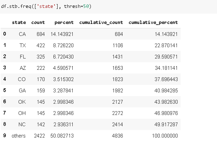Click row index 0 in the table
This screenshot has height=143, width=217.
pyautogui.click(x=4, y=34)
